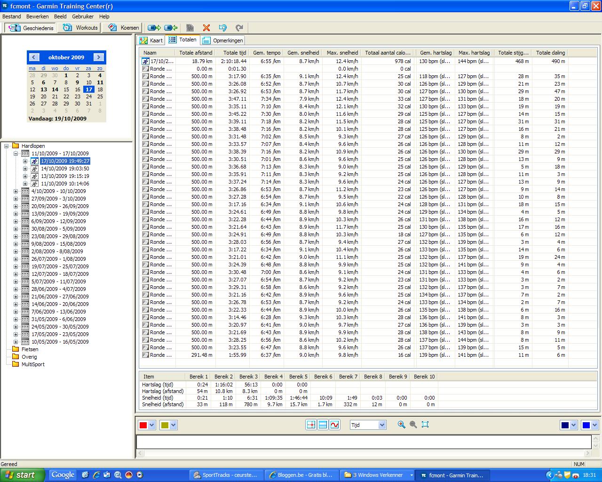This screenshot has height=482, width=602.
Task: Toggle the graph horizontal bands button
Action: 323,425
